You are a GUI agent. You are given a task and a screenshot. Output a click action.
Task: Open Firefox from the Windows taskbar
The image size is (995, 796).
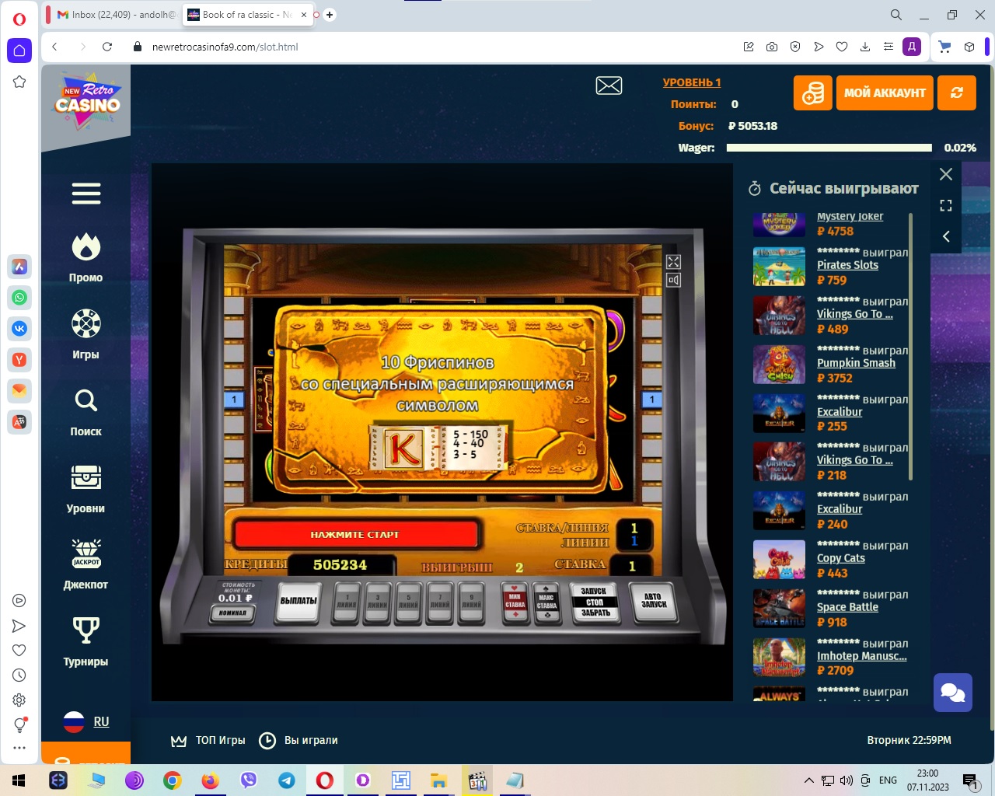click(x=211, y=780)
